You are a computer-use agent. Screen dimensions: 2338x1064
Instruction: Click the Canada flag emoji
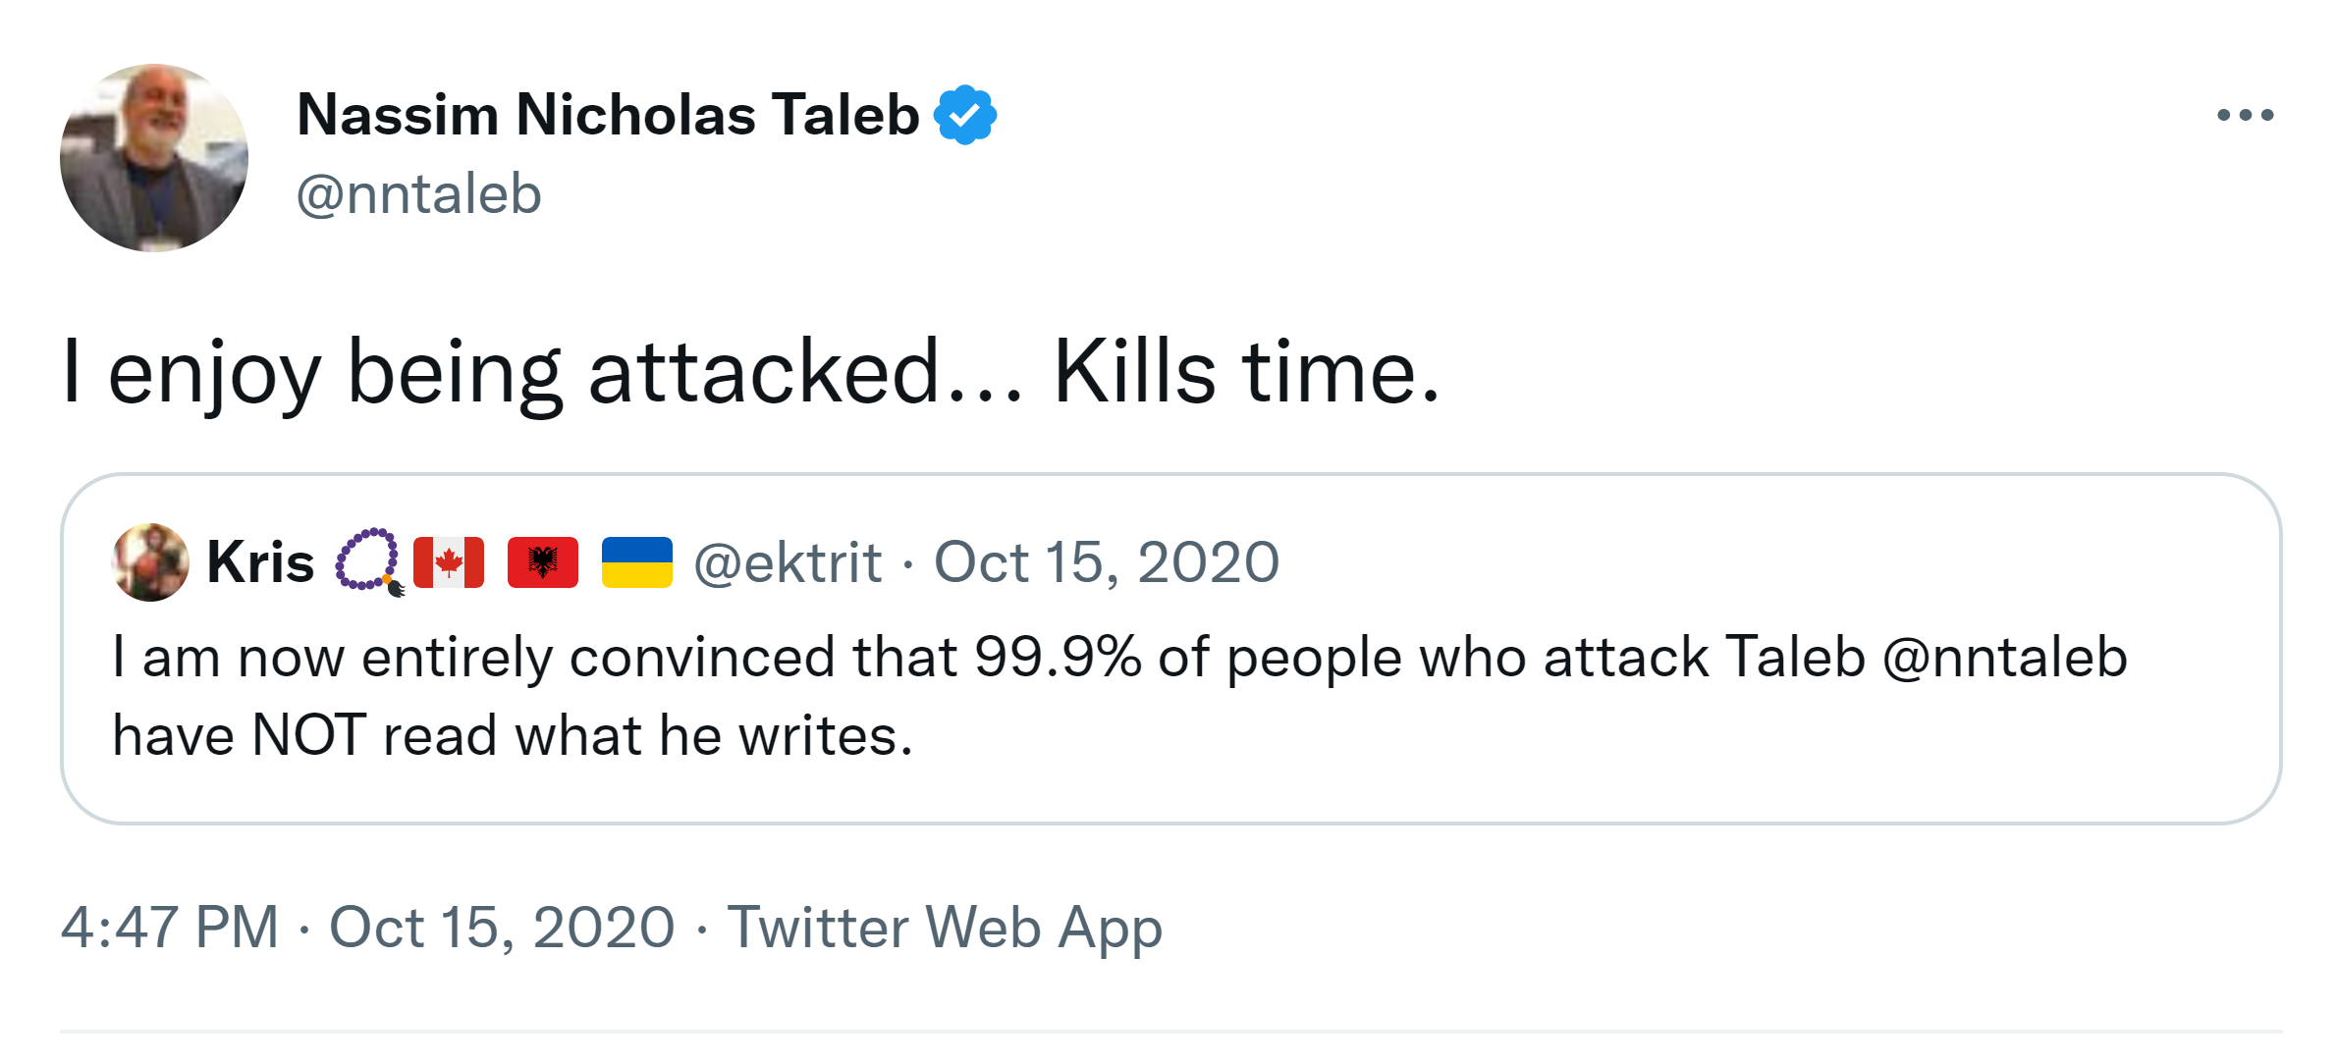click(x=449, y=562)
